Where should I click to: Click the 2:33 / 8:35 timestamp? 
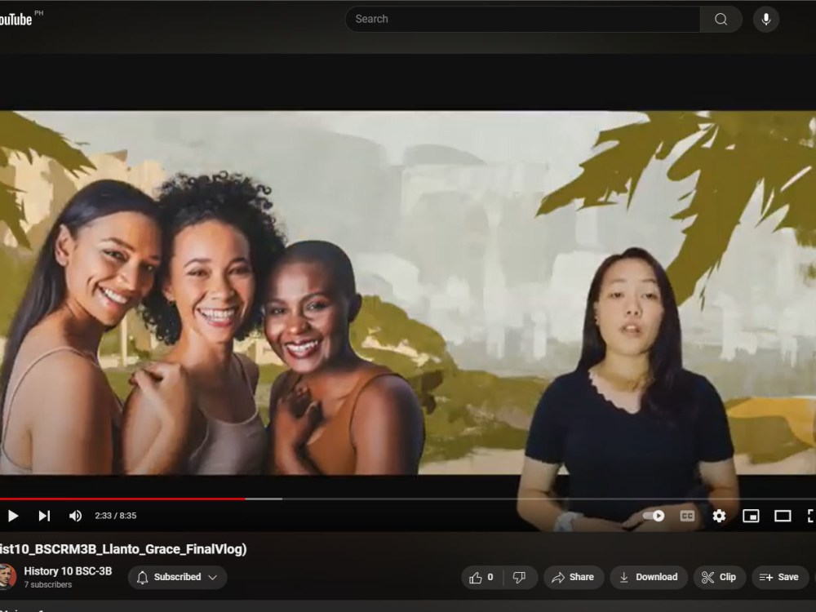coord(116,516)
